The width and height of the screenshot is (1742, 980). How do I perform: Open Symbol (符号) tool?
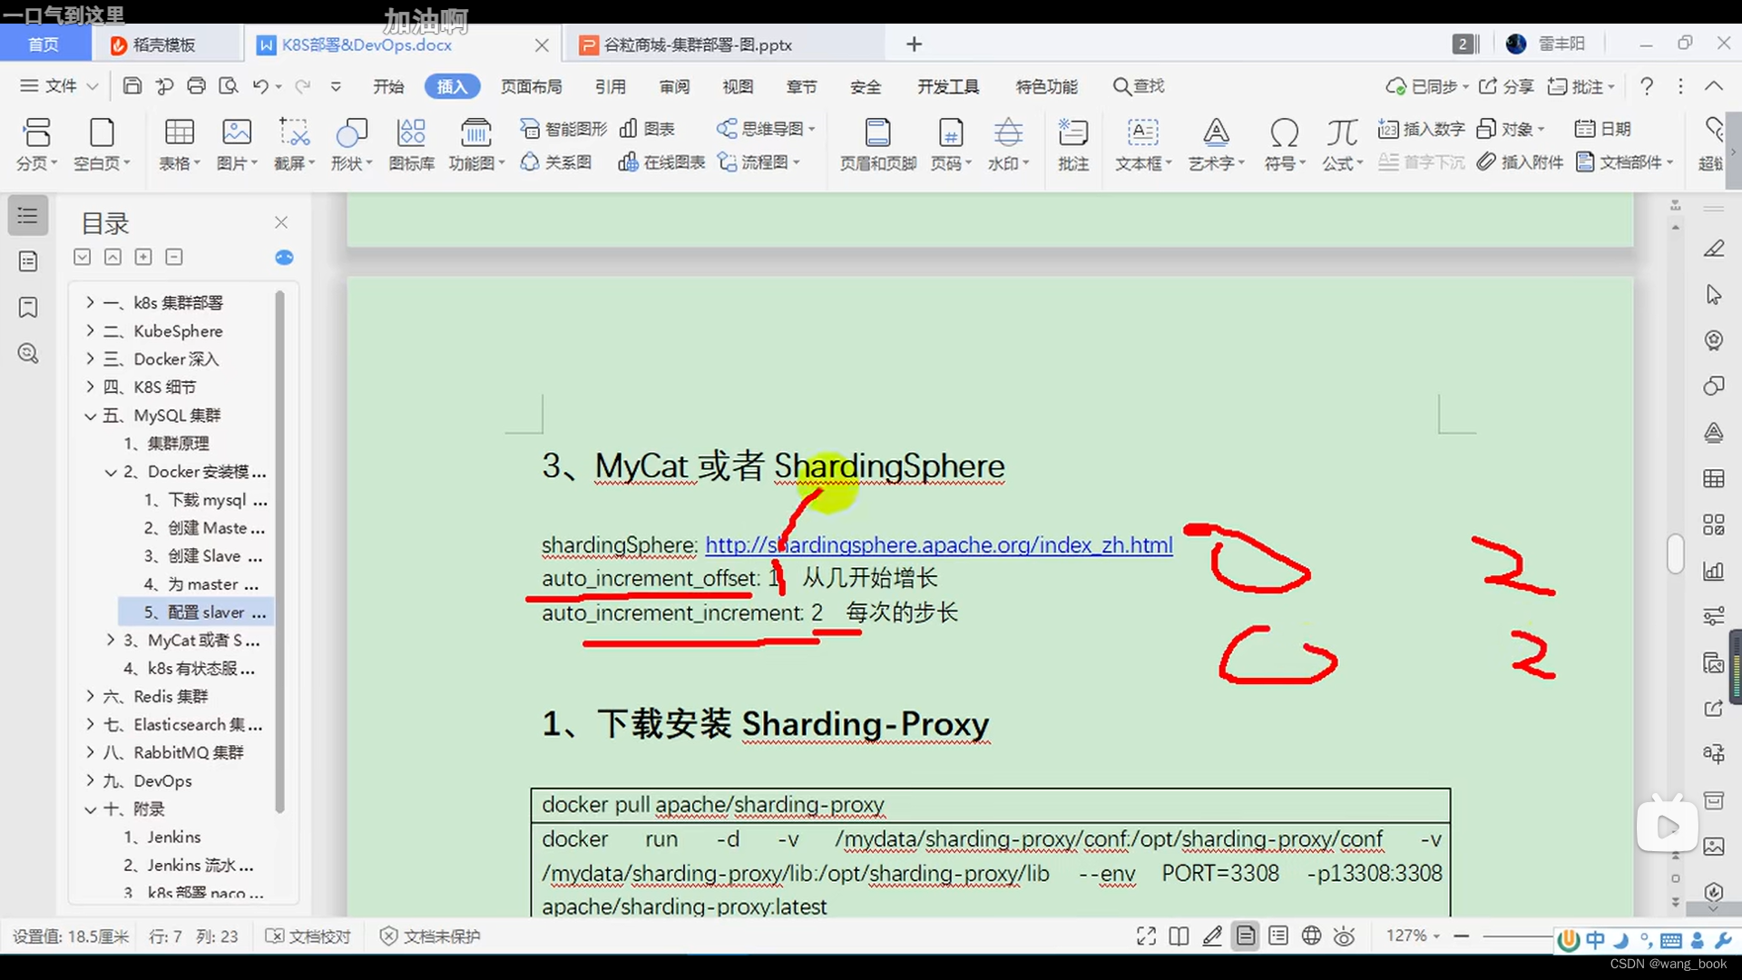tap(1284, 143)
